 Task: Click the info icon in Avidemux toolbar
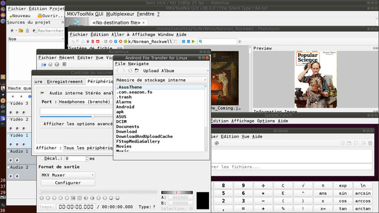(57, 64)
